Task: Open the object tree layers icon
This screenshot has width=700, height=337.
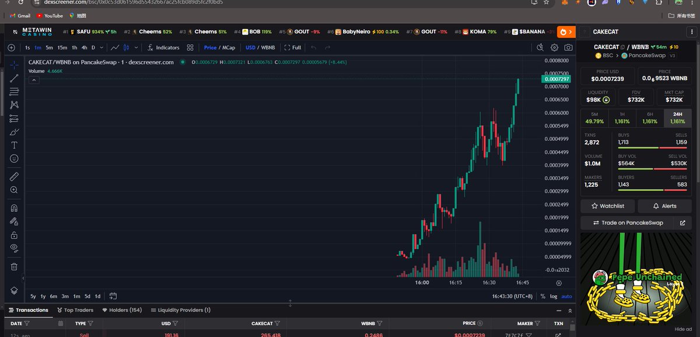Action: (14, 290)
